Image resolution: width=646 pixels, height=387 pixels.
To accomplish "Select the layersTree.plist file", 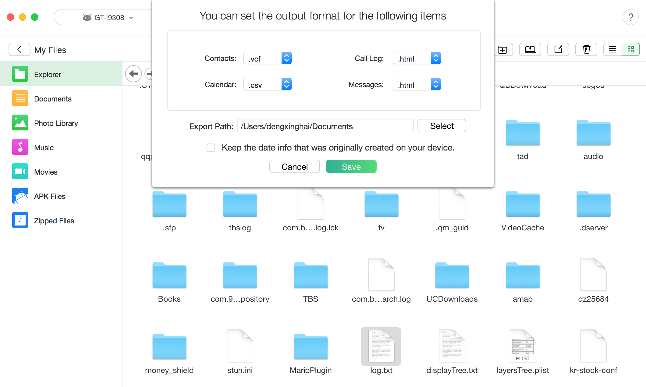I will (523, 346).
